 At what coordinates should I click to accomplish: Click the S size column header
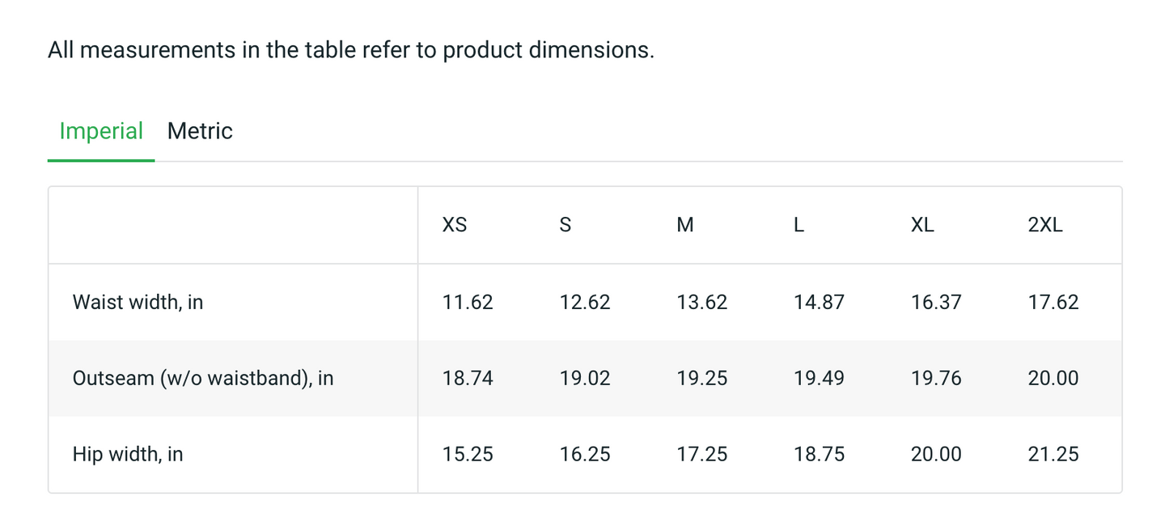[565, 225]
